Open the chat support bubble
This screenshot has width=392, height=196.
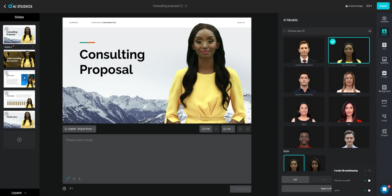384,189
